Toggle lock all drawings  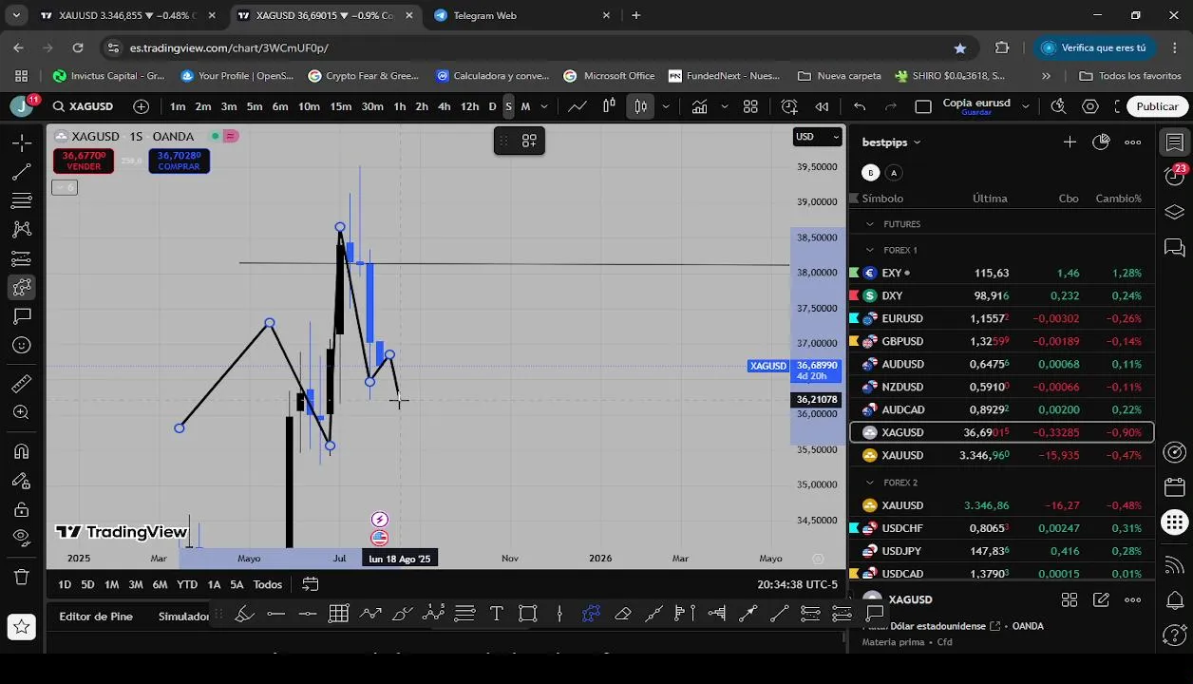pyautogui.click(x=22, y=508)
